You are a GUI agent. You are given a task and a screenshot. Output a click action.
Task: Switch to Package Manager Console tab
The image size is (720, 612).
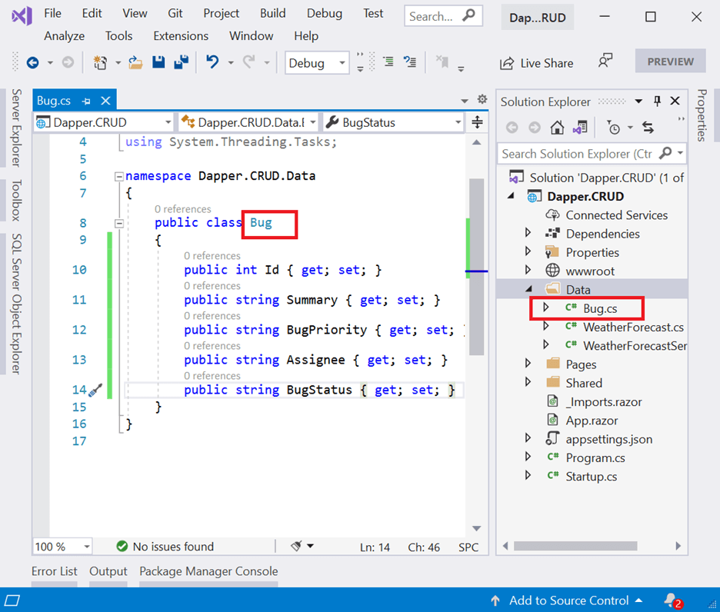coord(208,571)
